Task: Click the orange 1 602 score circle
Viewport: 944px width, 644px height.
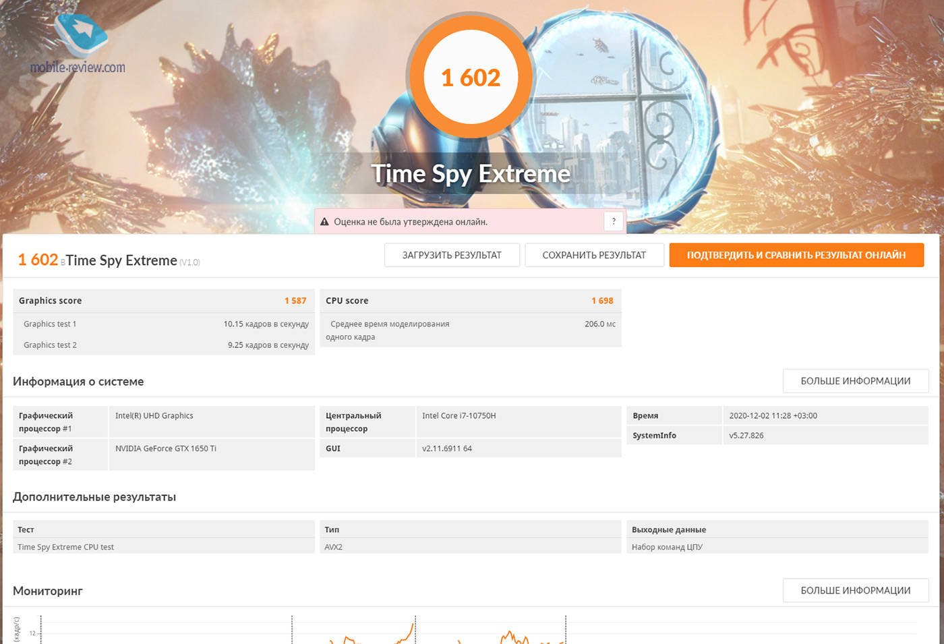Action: pos(471,78)
